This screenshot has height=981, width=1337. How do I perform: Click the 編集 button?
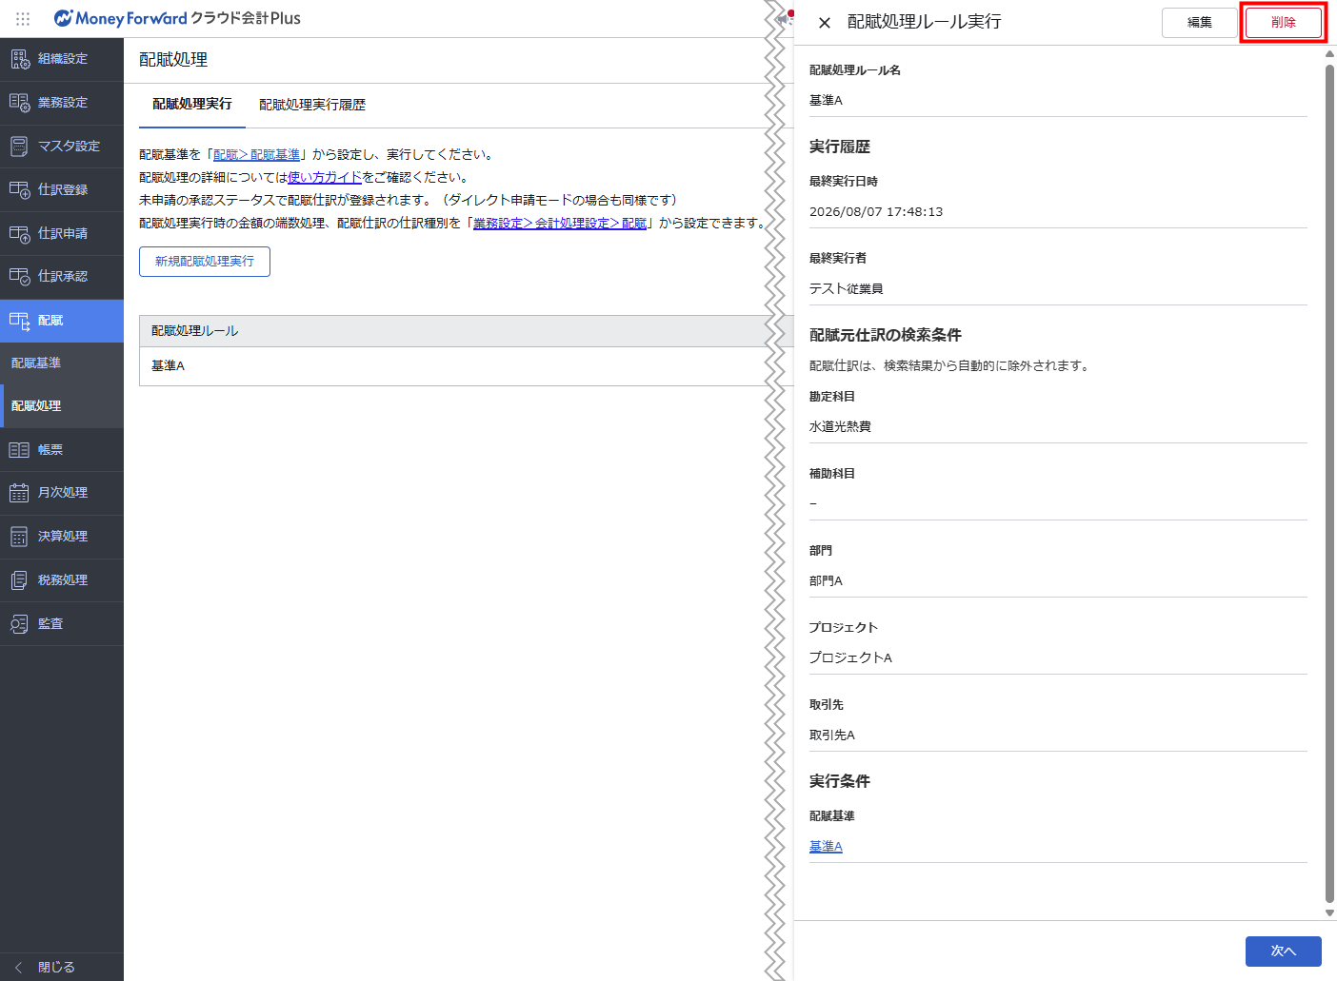pyautogui.click(x=1200, y=23)
